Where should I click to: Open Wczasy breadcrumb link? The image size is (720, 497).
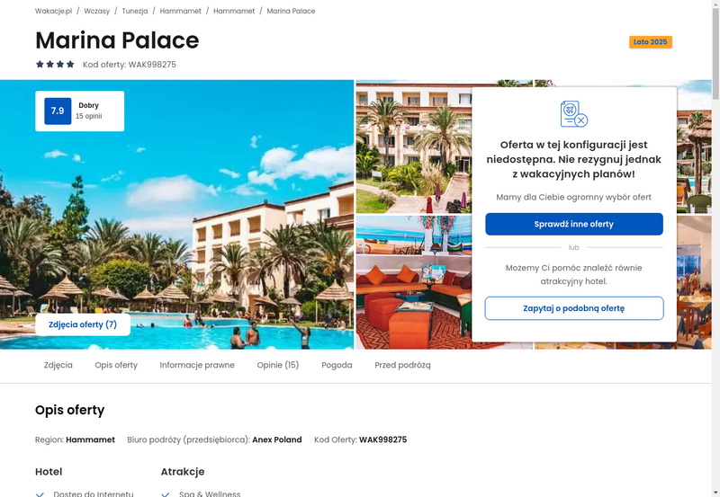pos(97,11)
